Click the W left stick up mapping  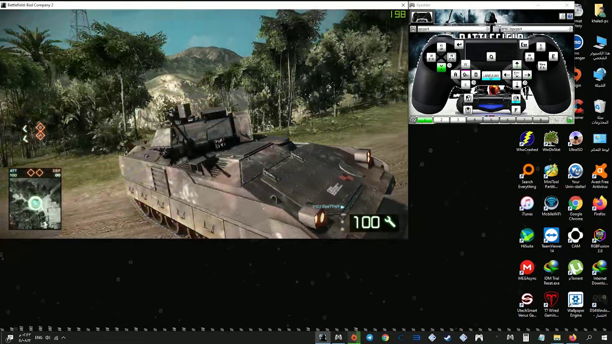click(465, 64)
